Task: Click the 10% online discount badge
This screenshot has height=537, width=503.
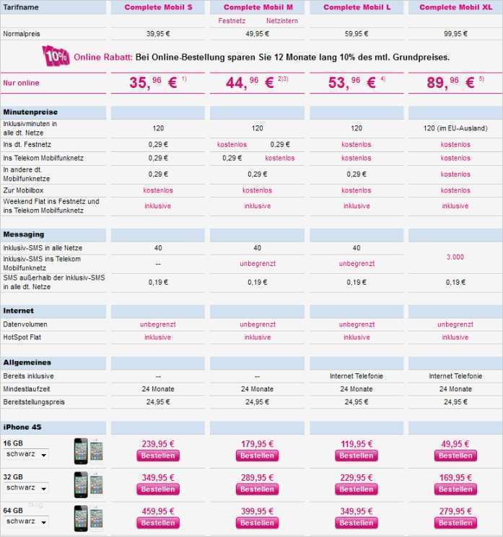Action: [x=56, y=56]
